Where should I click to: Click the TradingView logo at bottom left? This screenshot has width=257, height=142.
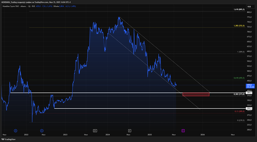point(9,139)
